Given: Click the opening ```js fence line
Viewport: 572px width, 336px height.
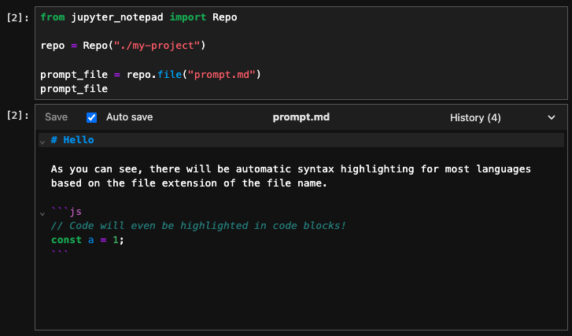Looking at the screenshot, I should tap(66, 212).
